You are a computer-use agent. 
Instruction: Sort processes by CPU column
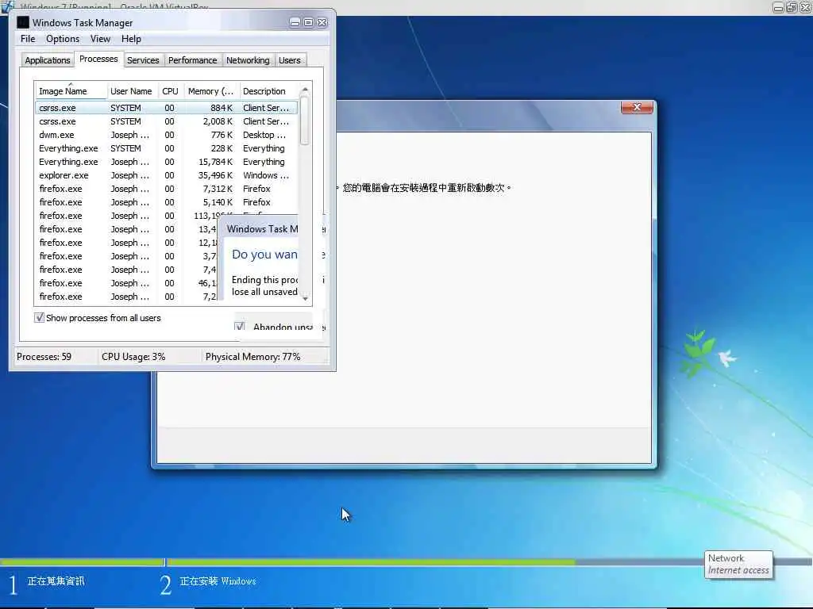170,91
